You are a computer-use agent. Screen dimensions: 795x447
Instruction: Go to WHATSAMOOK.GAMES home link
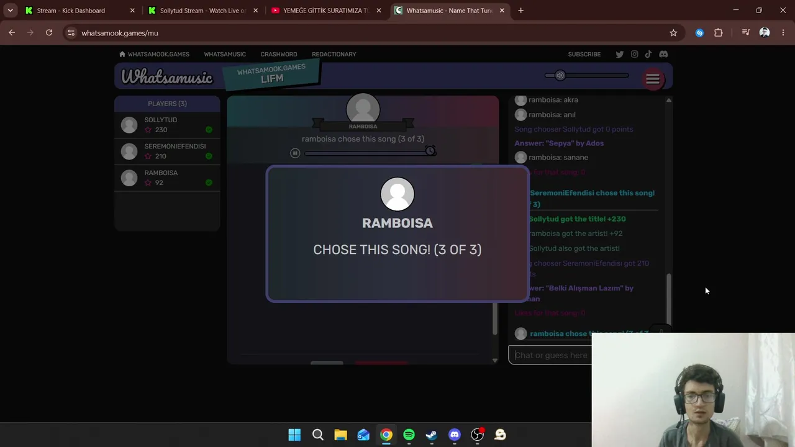[155, 54]
